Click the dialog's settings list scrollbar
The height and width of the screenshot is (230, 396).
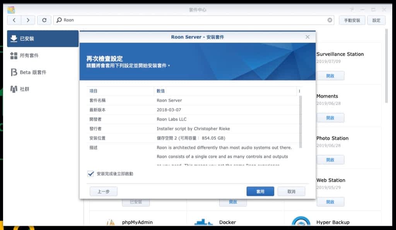[x=300, y=122]
